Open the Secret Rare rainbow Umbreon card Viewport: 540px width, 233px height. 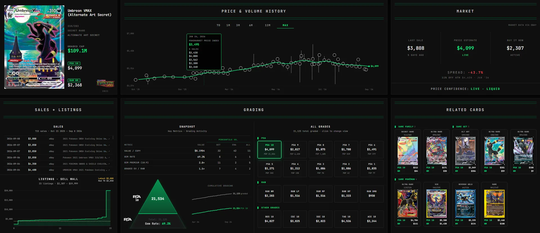coord(408,151)
